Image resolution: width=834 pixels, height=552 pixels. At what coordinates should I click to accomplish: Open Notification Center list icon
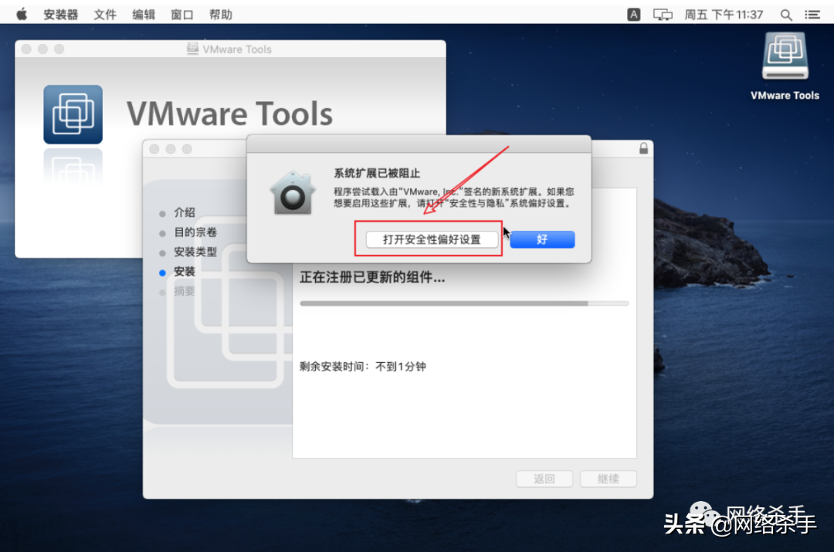[812, 15]
